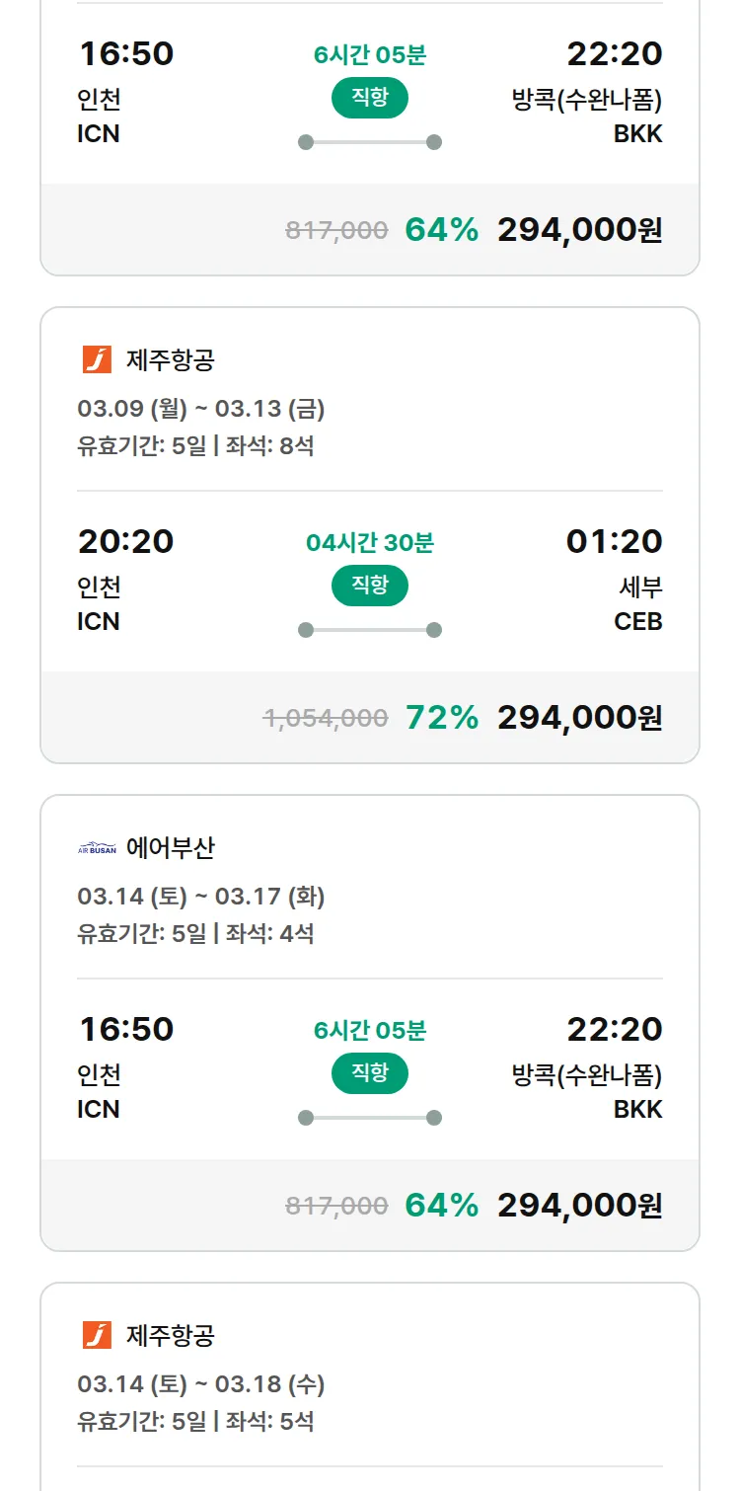This screenshot has width=740, height=1491.
Task: Click the struck-through 1,054,000 original price
Action: [x=326, y=718]
